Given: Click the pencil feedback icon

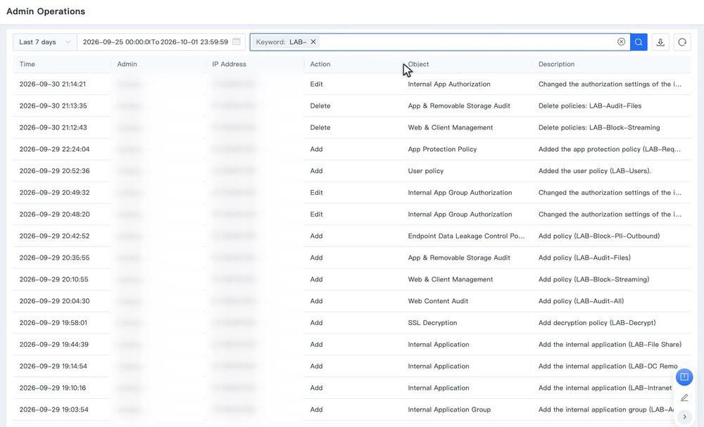Looking at the screenshot, I should pyautogui.click(x=684, y=397).
